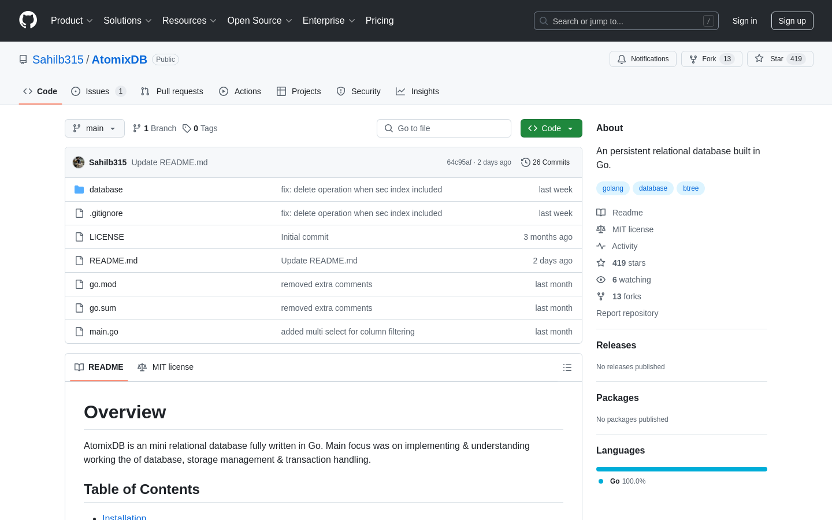Switch to the Pull requests tab
Image resolution: width=832 pixels, height=520 pixels.
(172, 91)
